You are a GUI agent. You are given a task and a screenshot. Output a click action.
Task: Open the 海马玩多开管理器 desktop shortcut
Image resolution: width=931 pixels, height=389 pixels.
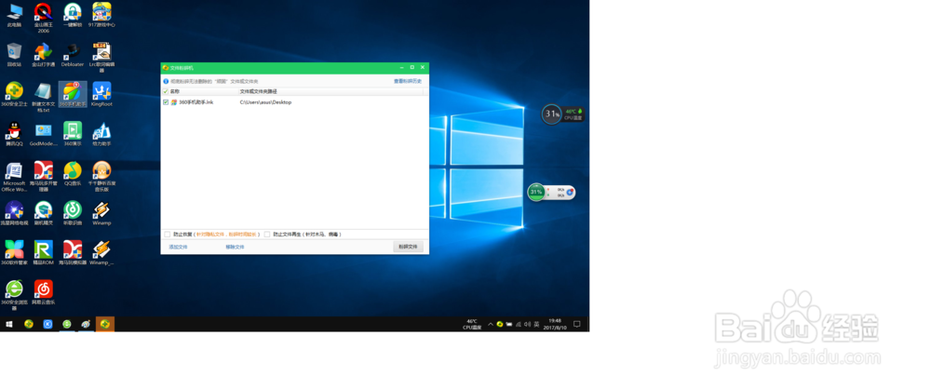[x=44, y=177]
